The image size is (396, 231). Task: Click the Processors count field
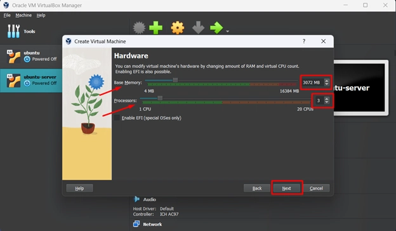319,100
